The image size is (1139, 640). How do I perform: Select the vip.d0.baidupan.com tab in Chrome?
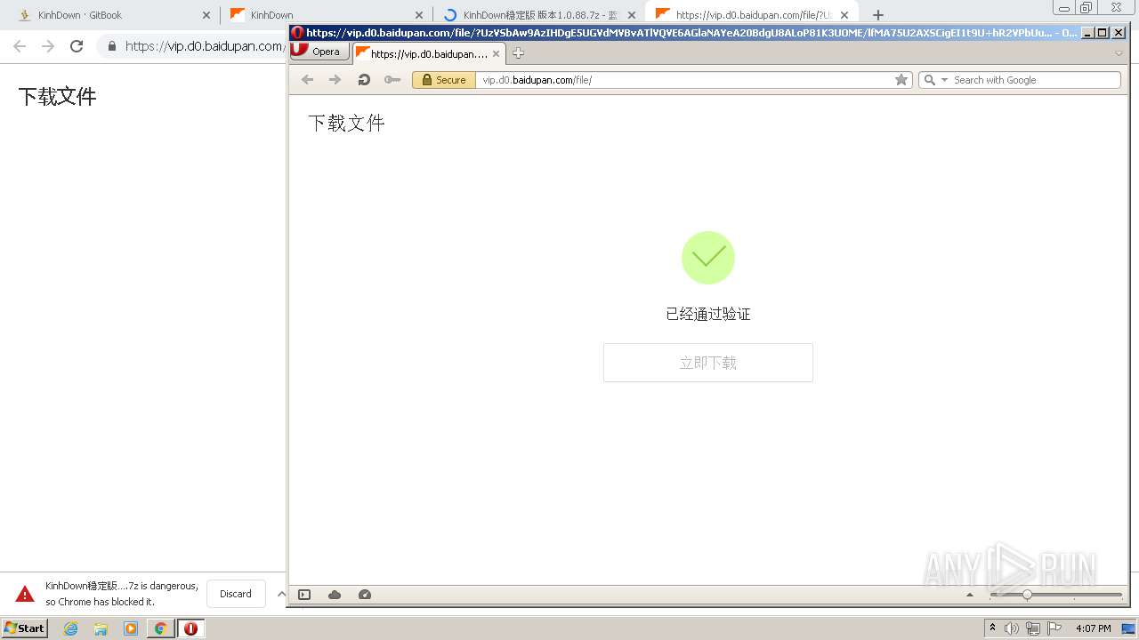tap(752, 15)
